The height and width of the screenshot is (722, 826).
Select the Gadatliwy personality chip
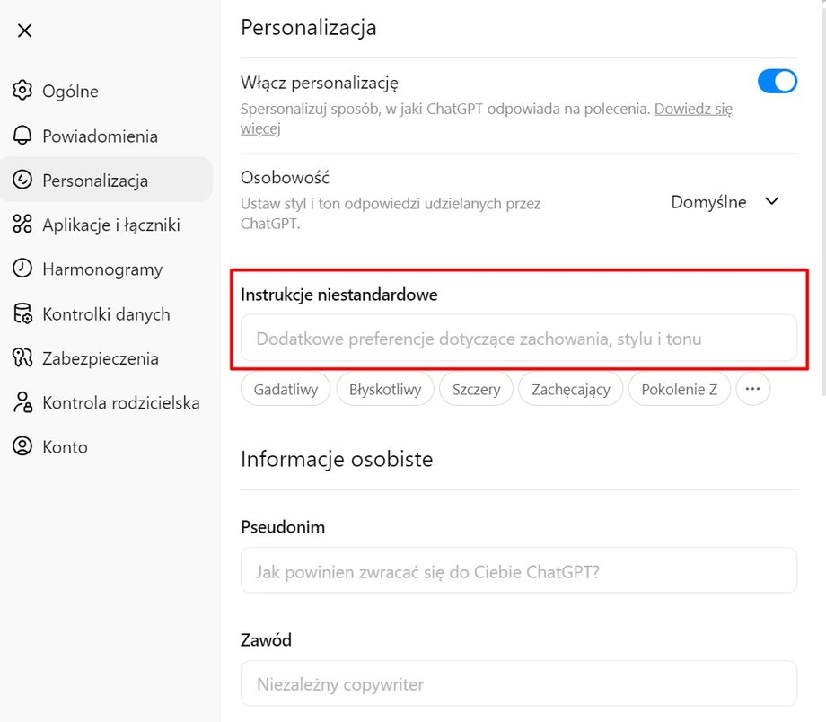[285, 389]
